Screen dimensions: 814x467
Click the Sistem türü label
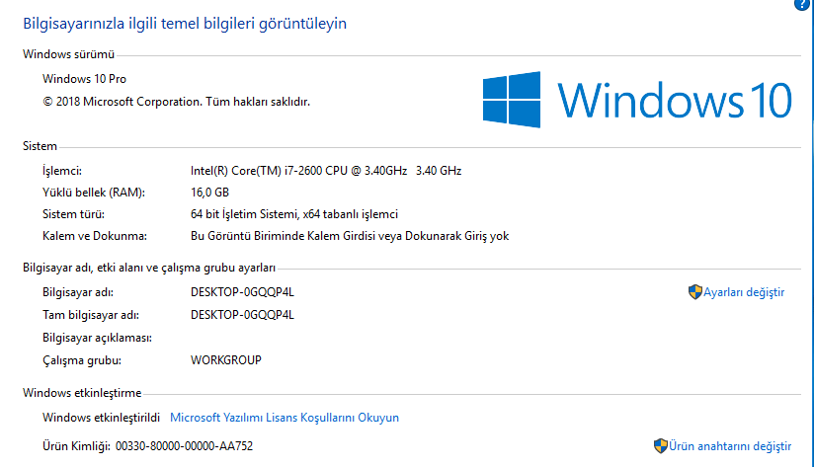[x=74, y=214]
